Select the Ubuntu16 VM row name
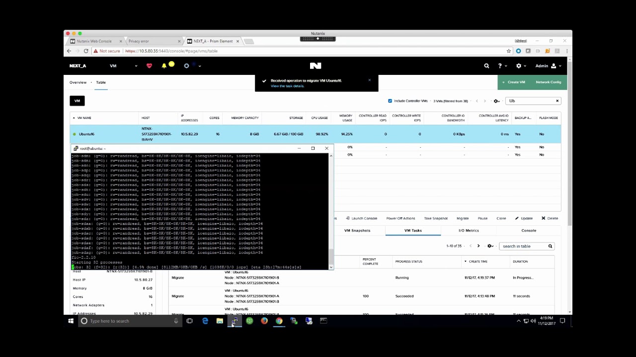The height and width of the screenshot is (357, 636). (x=86, y=134)
